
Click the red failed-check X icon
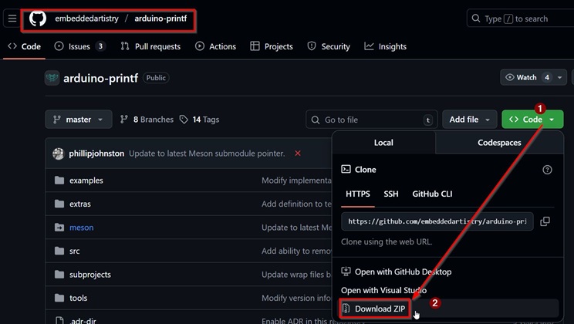point(298,154)
